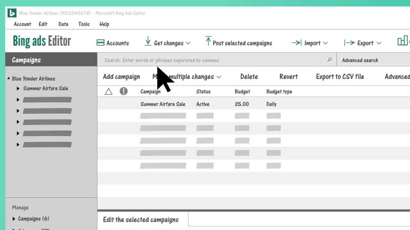Open the Accounts icon in toolbar
410x230 pixels.
click(101, 43)
